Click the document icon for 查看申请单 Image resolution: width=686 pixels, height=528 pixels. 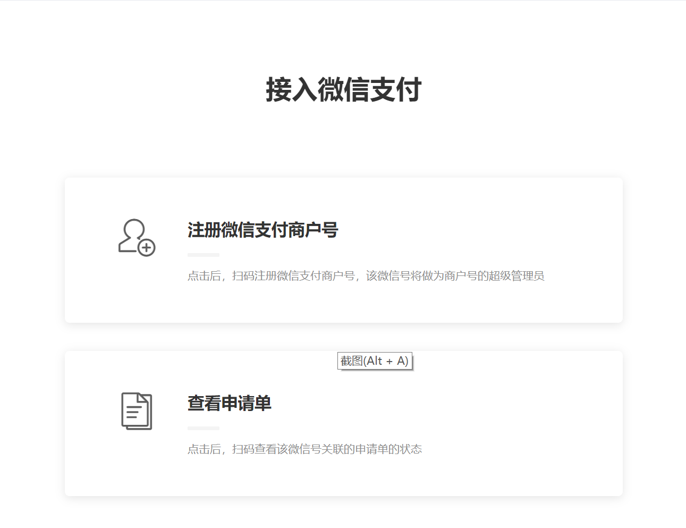[137, 411]
